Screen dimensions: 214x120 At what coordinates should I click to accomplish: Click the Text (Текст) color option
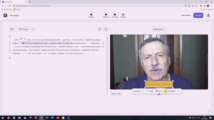(150, 91)
